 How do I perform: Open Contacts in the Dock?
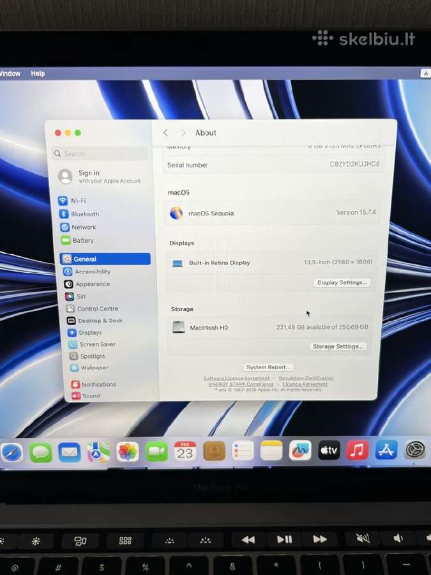(x=214, y=450)
